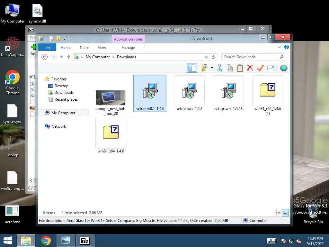
Task: Expand the root arrow before My Computer in path
Action: (x=82, y=57)
